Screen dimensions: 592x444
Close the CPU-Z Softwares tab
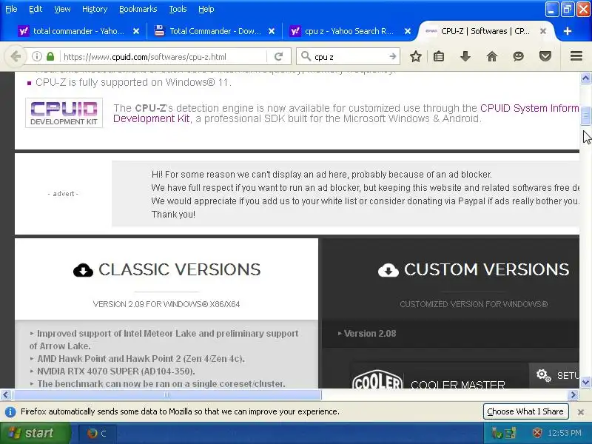(x=543, y=31)
